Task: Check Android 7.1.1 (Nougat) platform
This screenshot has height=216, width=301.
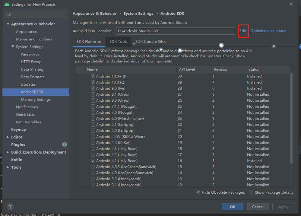Action: (x=93, y=106)
